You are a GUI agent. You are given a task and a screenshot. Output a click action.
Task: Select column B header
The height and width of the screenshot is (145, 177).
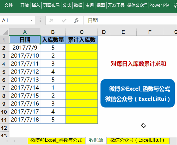click(53, 32)
